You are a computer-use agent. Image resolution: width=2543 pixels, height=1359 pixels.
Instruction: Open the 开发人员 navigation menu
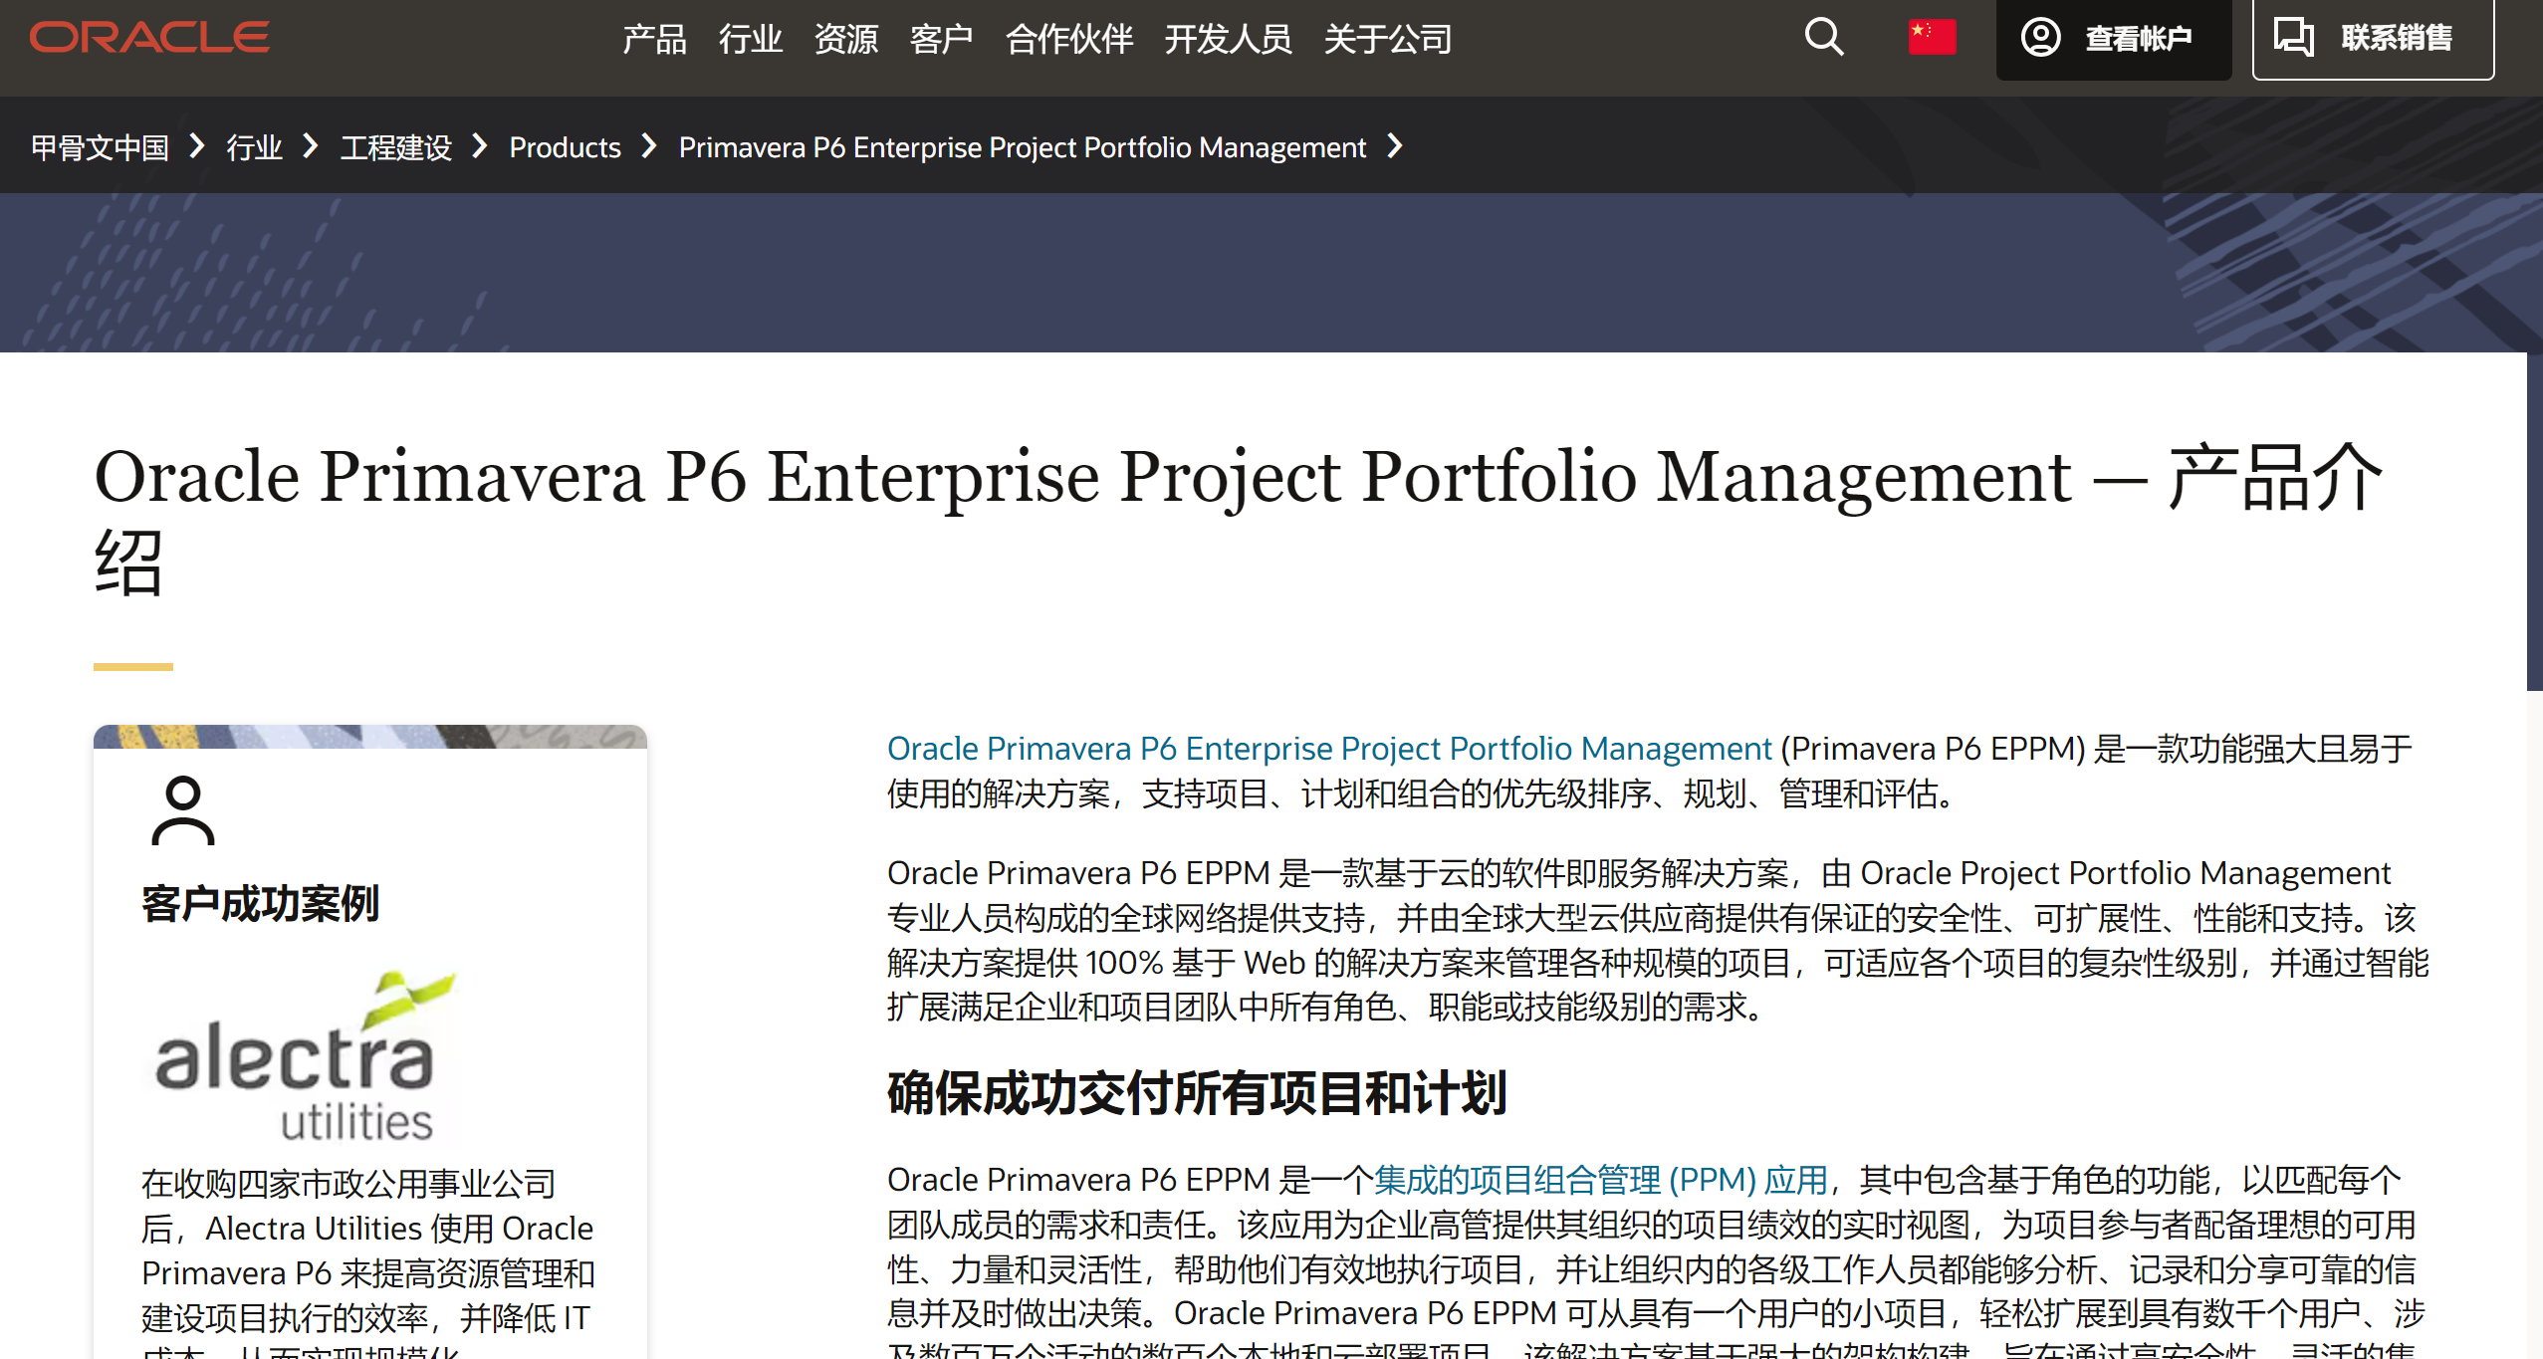click(x=1228, y=39)
